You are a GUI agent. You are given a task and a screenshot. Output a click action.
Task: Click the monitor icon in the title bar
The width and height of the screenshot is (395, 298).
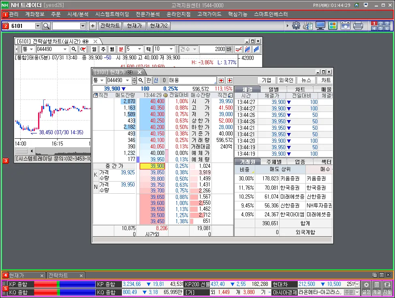coord(366,5)
